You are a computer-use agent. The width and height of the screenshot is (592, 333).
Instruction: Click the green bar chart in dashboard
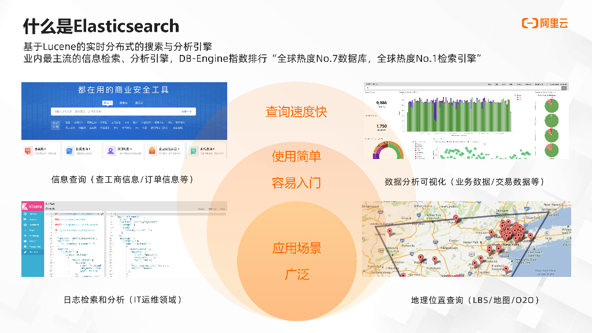tap(458, 114)
